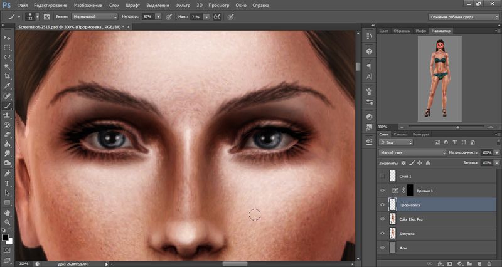Open the layer filter Вид dropdown

[396, 142]
